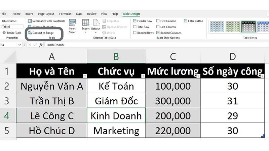
Task: Select the light blue table style thumbnail
Action: (x=217, y=27)
